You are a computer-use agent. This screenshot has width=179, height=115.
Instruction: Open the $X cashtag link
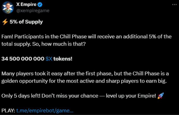point(49,59)
